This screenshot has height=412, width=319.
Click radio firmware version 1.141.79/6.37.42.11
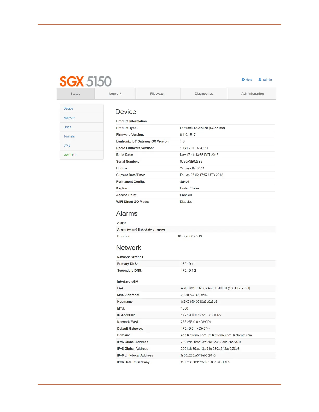pyautogui.click(x=194, y=148)
